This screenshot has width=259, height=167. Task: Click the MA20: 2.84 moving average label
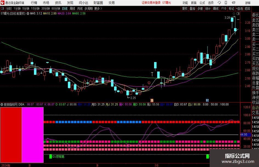pyautogui.click(x=64, y=13)
